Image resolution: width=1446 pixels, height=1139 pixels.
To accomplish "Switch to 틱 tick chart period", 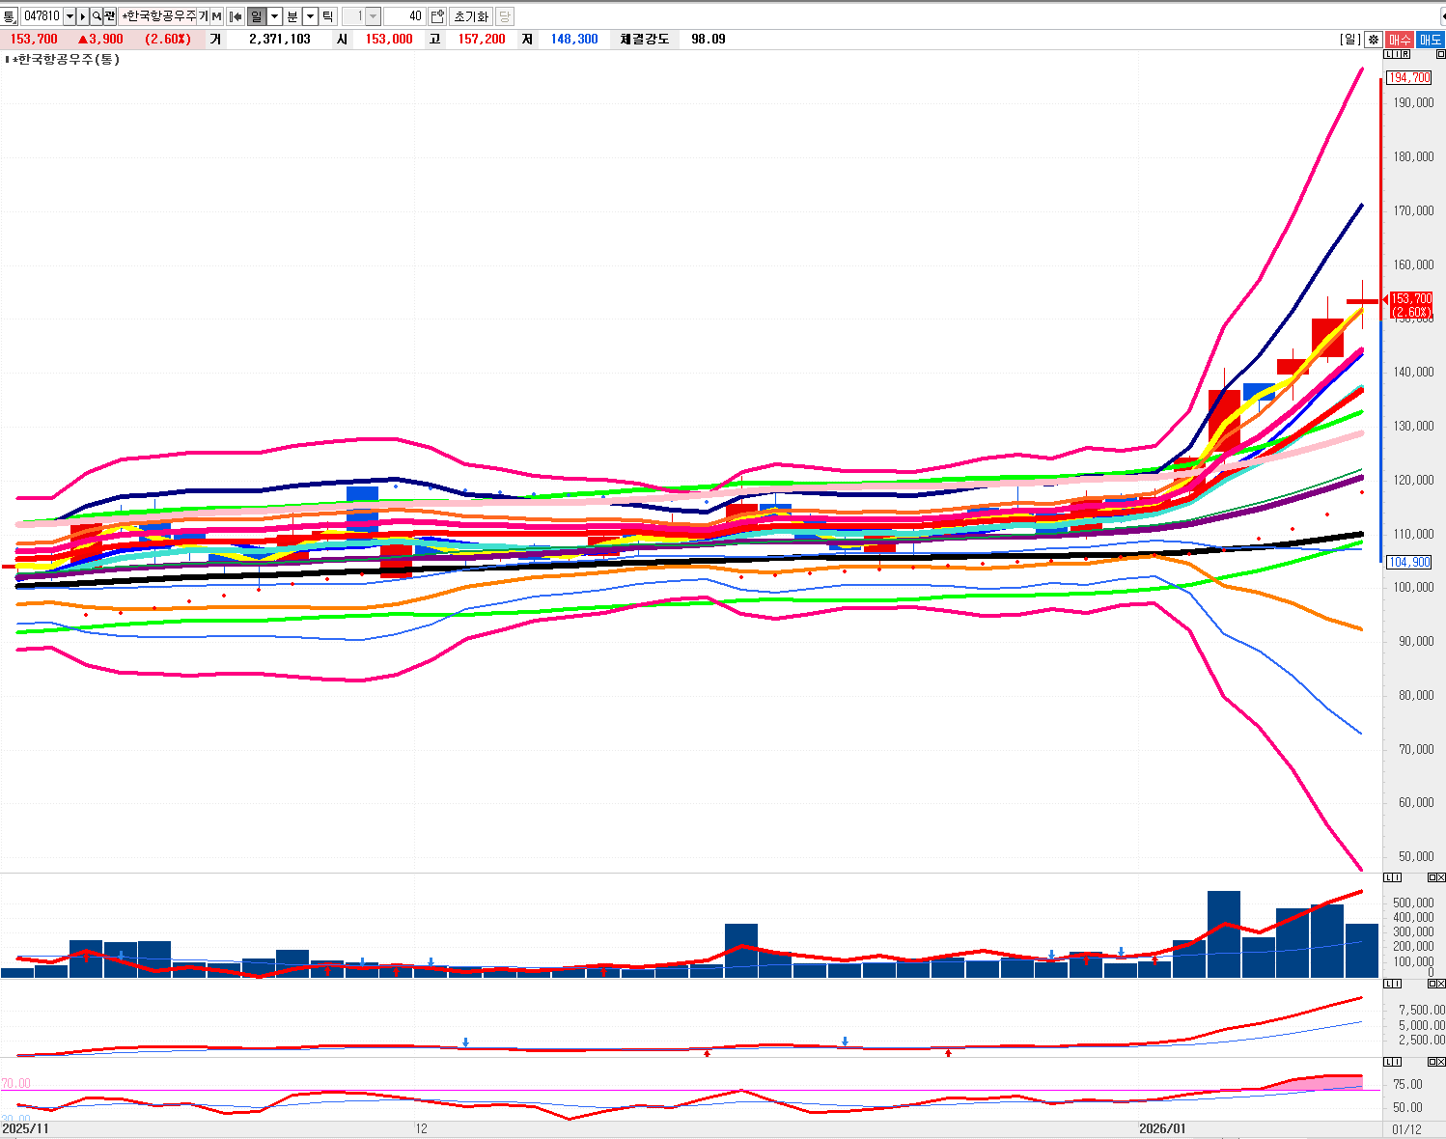I will coord(327,16).
